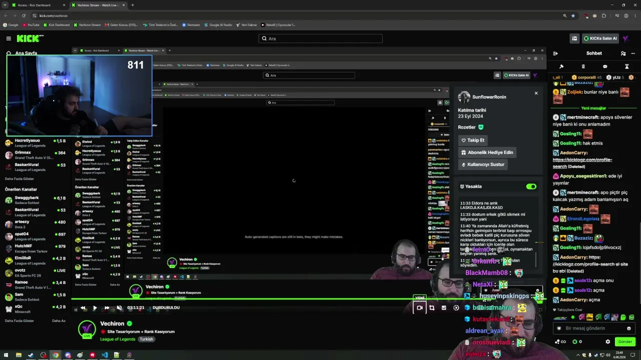Image resolution: width=641 pixels, height=360 pixels.
Task: Unmute the stream volume icon
Action: coord(119,308)
